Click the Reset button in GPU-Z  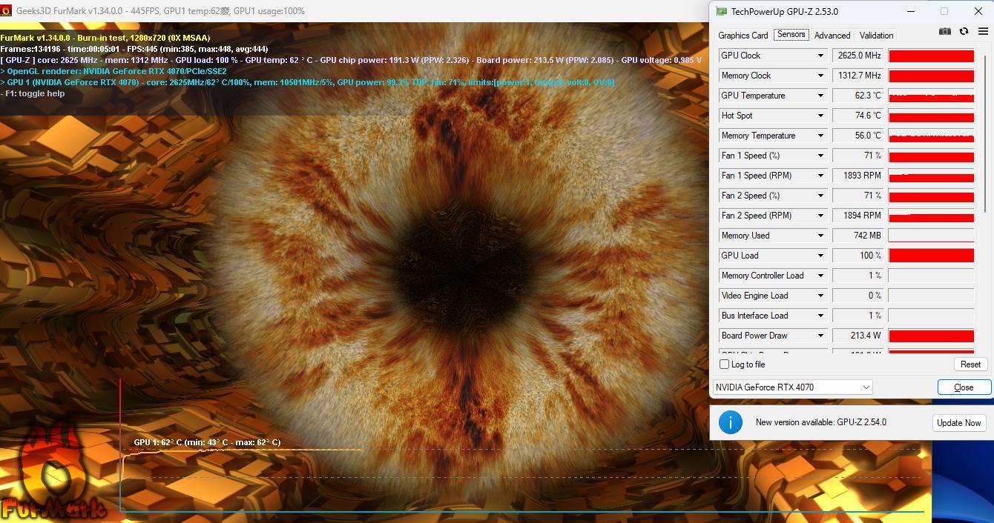970,364
